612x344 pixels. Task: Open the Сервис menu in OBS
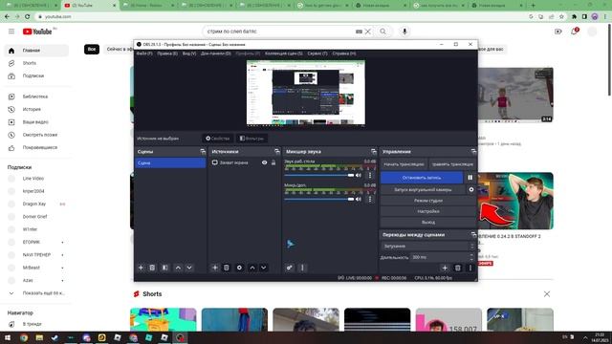(317, 54)
